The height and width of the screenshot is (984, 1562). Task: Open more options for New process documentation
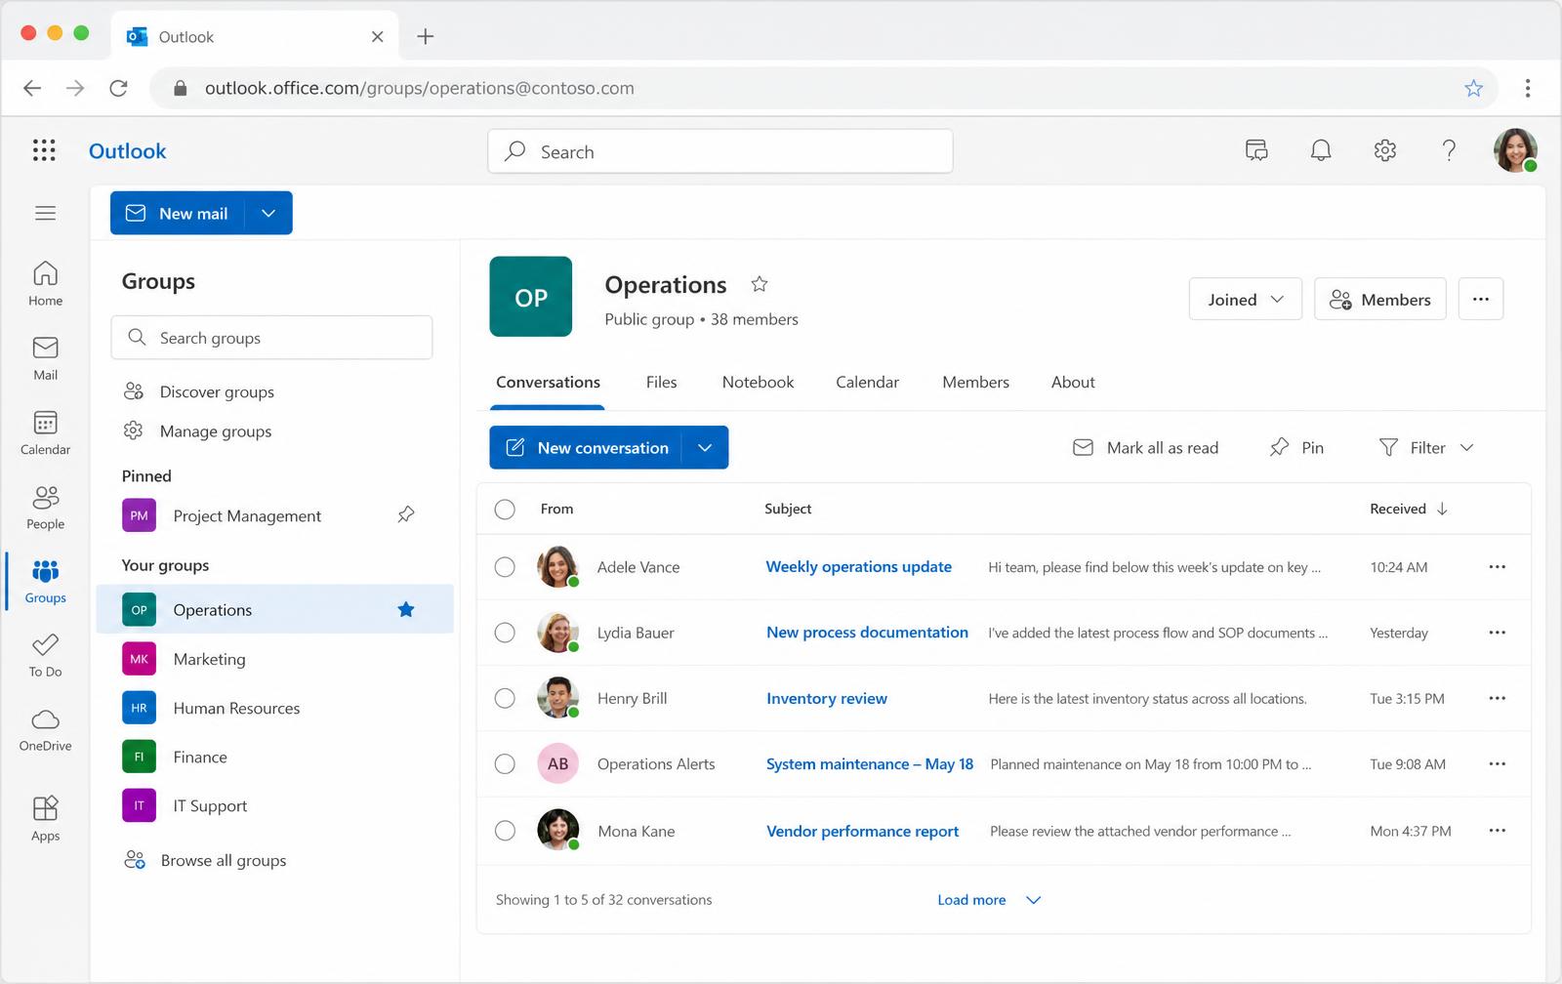tap(1498, 633)
